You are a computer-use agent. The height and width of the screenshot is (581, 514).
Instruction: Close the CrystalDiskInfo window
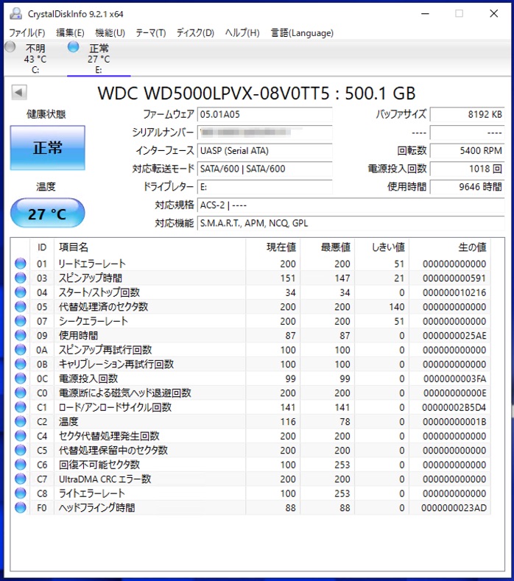click(493, 14)
